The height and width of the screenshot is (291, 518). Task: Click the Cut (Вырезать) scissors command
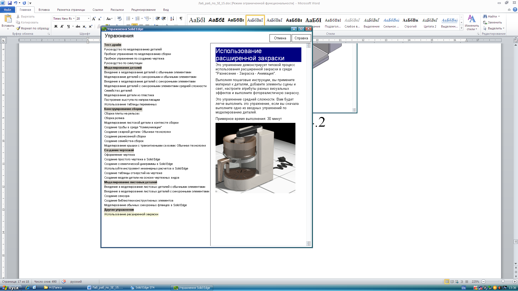(26, 16)
